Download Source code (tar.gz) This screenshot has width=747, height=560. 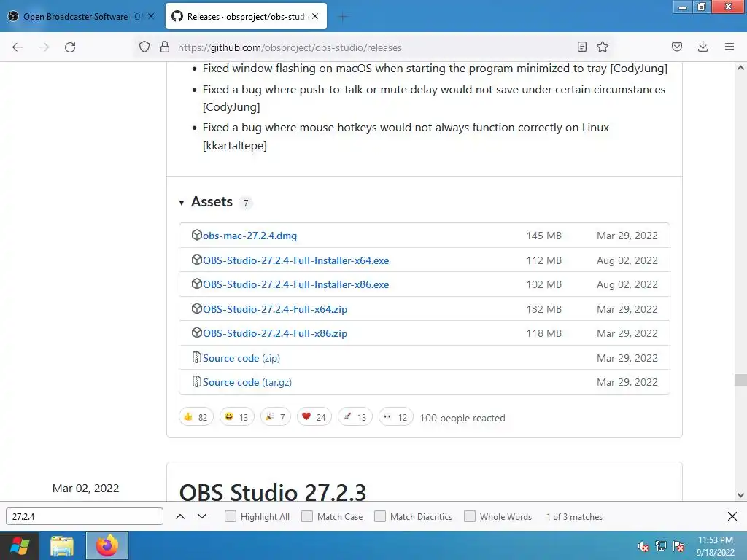[247, 382]
